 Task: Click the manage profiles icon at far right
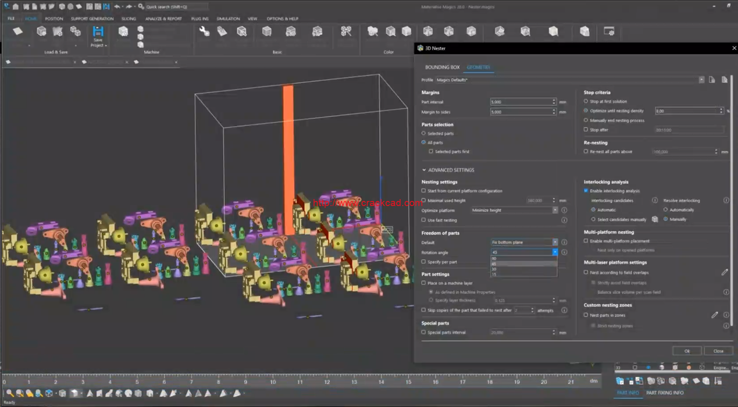tap(725, 80)
